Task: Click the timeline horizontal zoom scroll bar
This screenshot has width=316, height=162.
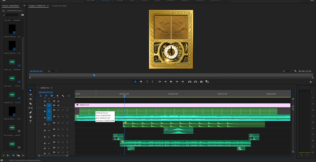Action: pos(53,155)
